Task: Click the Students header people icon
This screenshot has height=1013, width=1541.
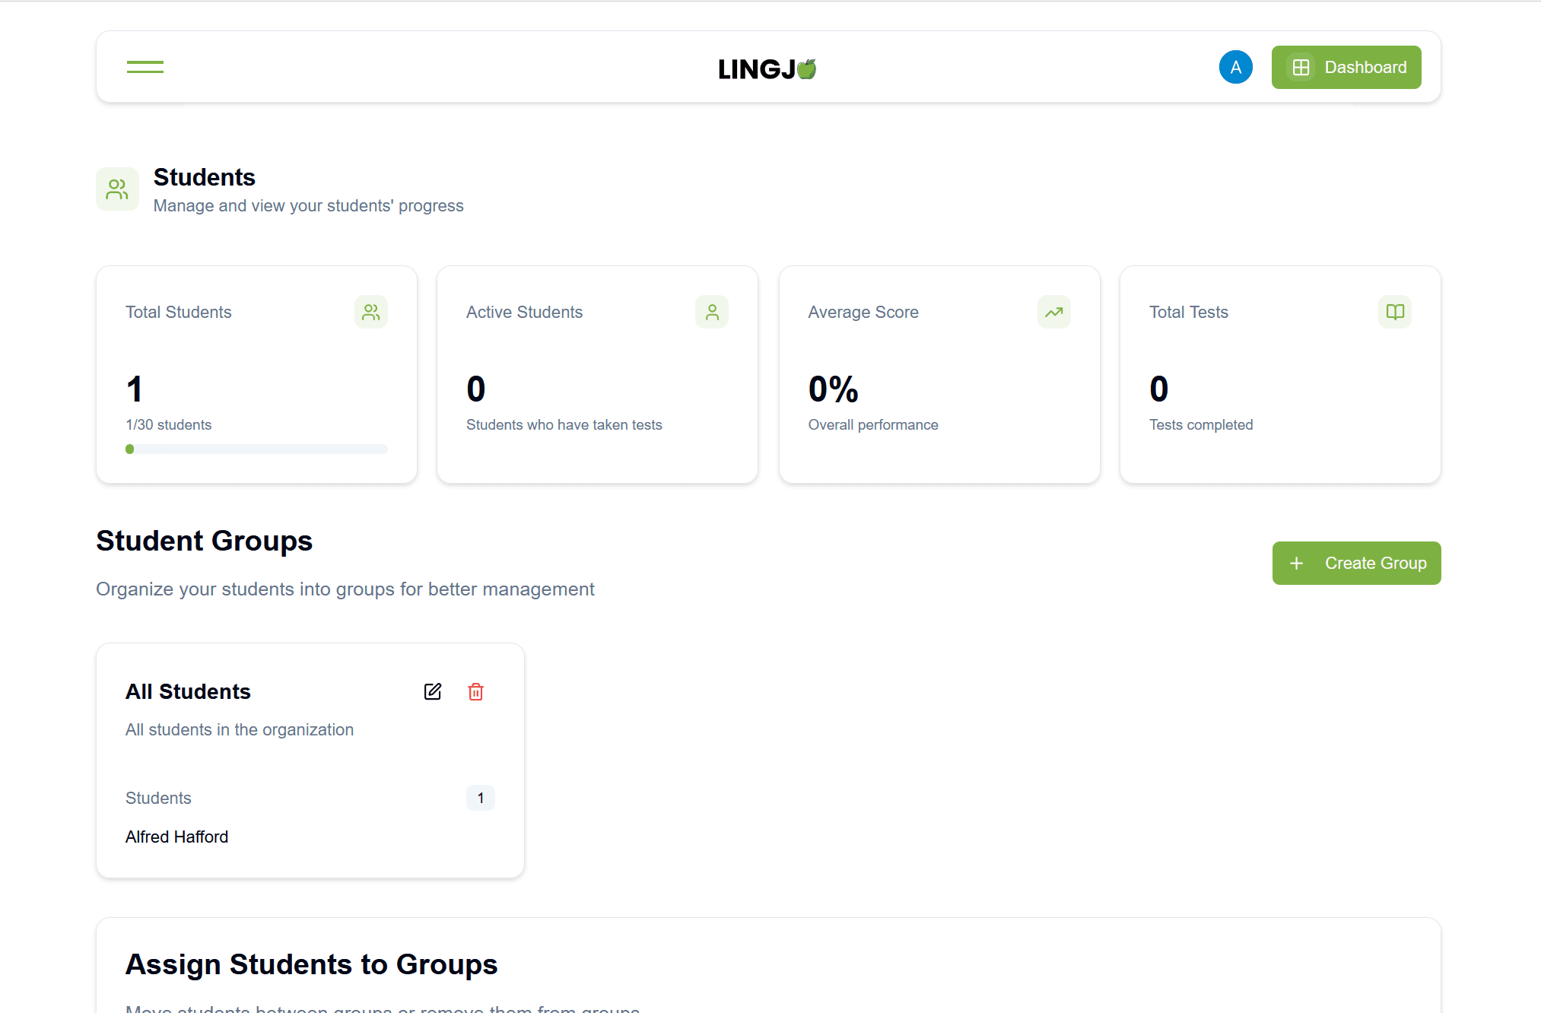Action: 117,189
